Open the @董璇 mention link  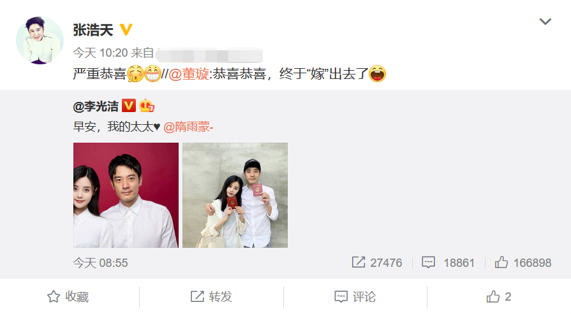pyautogui.click(x=189, y=74)
